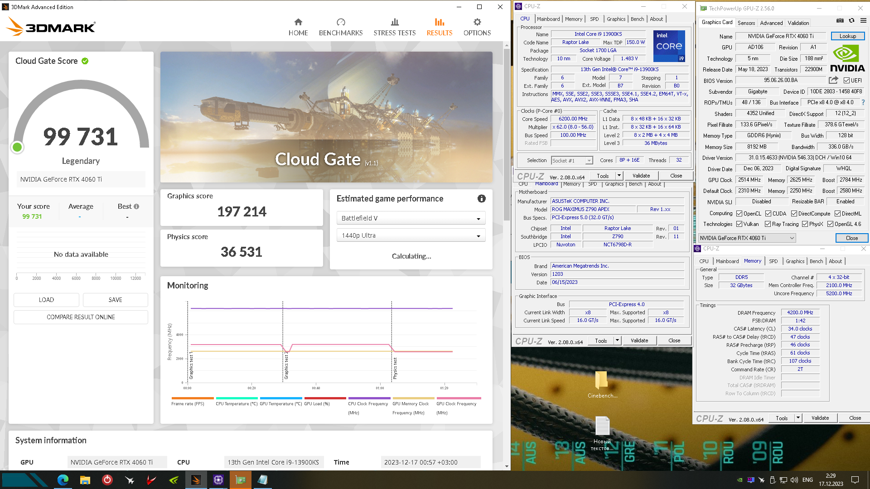Show info for the Best score
870x489 pixels.
pyautogui.click(x=136, y=206)
